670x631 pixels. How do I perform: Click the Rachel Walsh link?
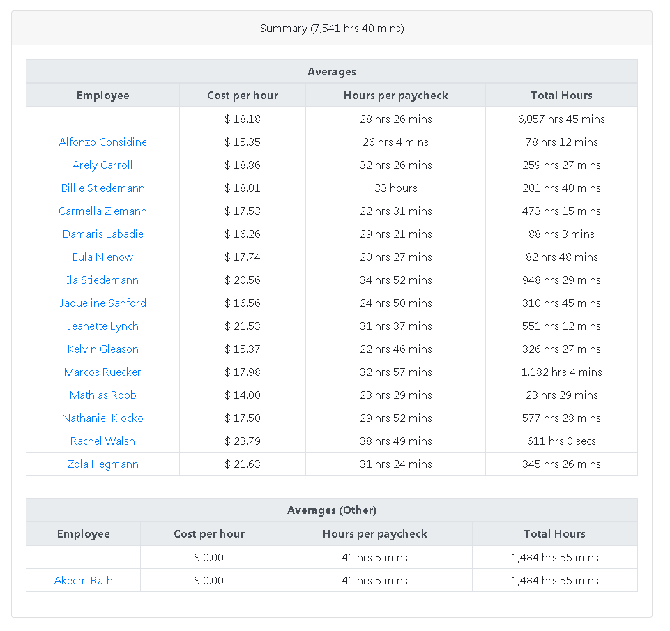[x=102, y=441]
